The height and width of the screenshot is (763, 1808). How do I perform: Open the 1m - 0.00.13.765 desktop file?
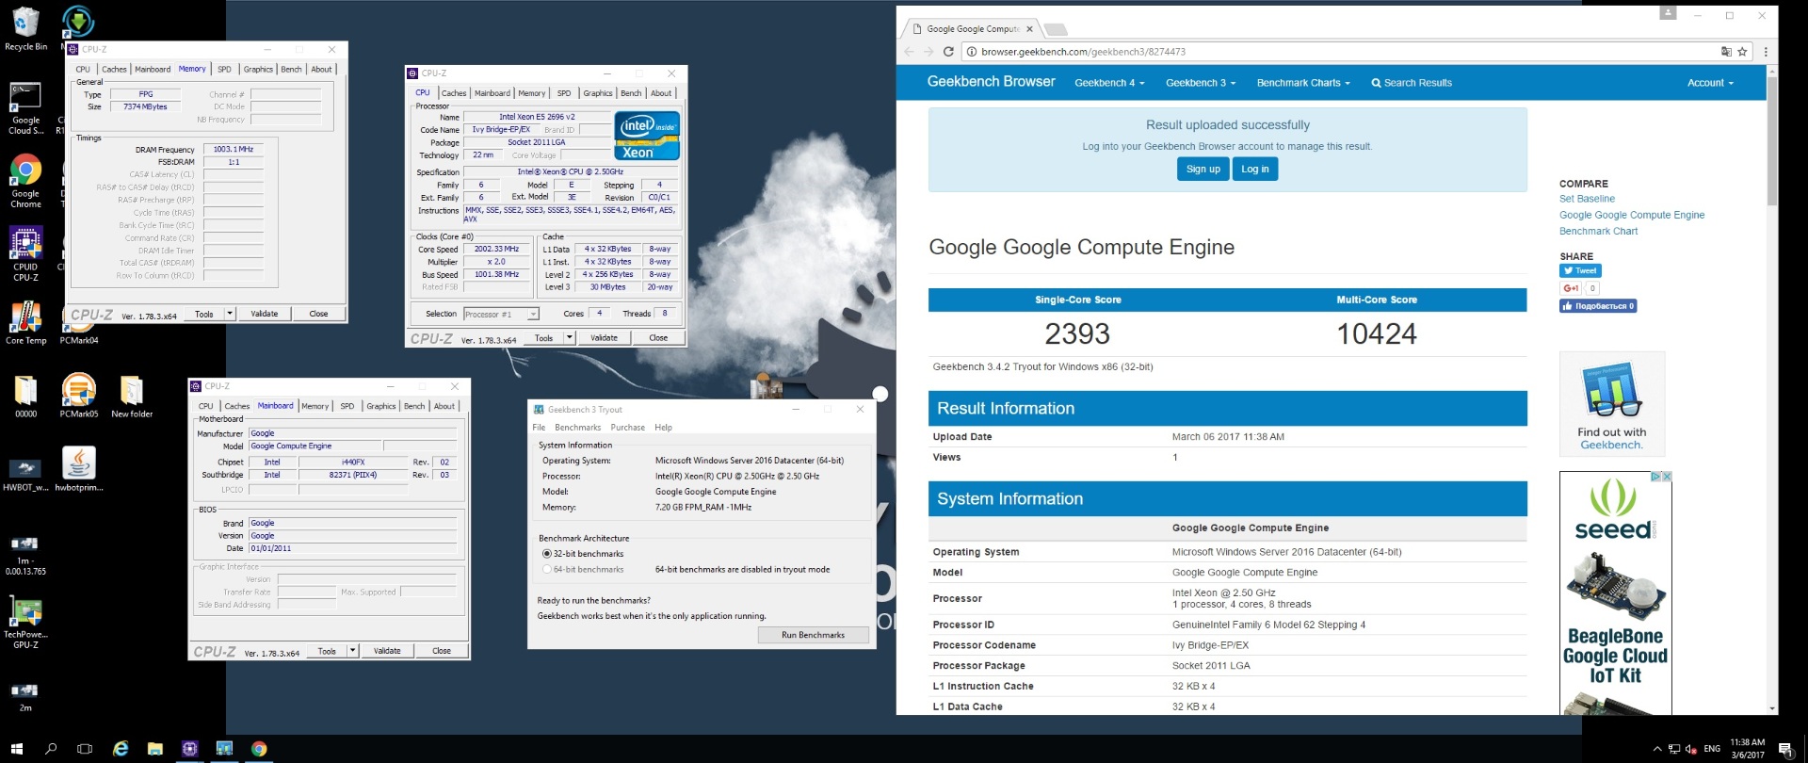click(25, 555)
